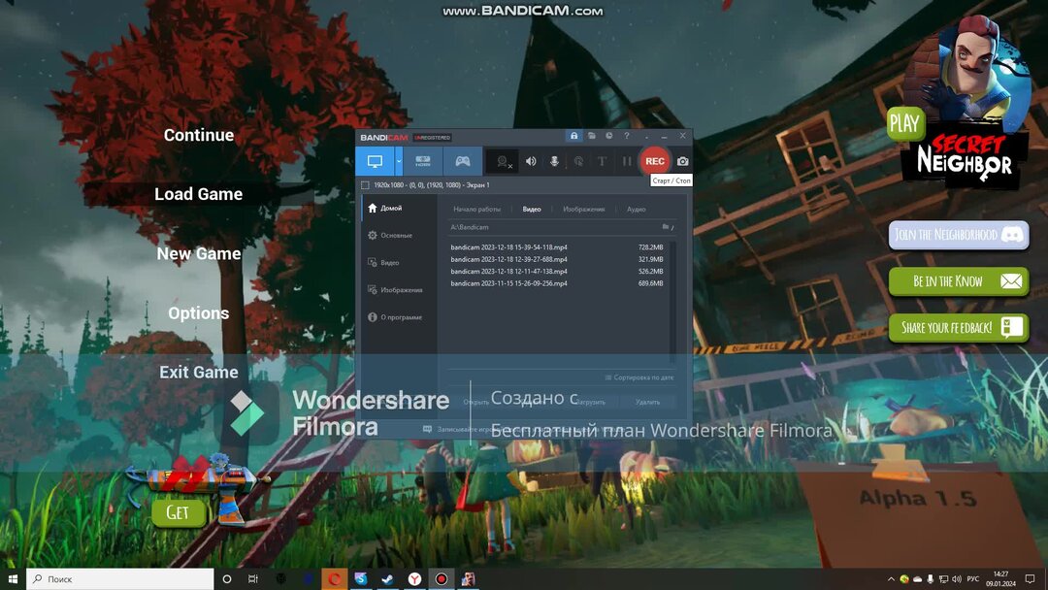This screenshot has height=590, width=1048.
Task: Click the Удалить button
Action: [647, 403]
